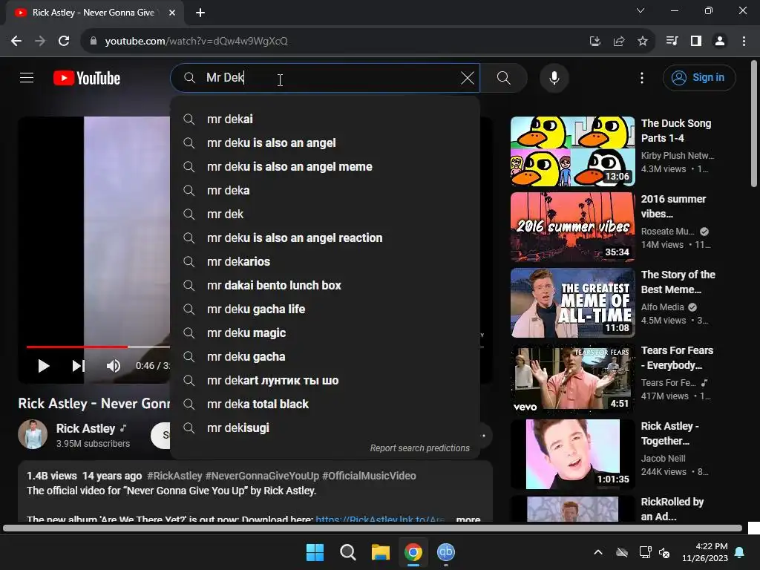Select suggestion "mr deku magic"

coord(325,332)
